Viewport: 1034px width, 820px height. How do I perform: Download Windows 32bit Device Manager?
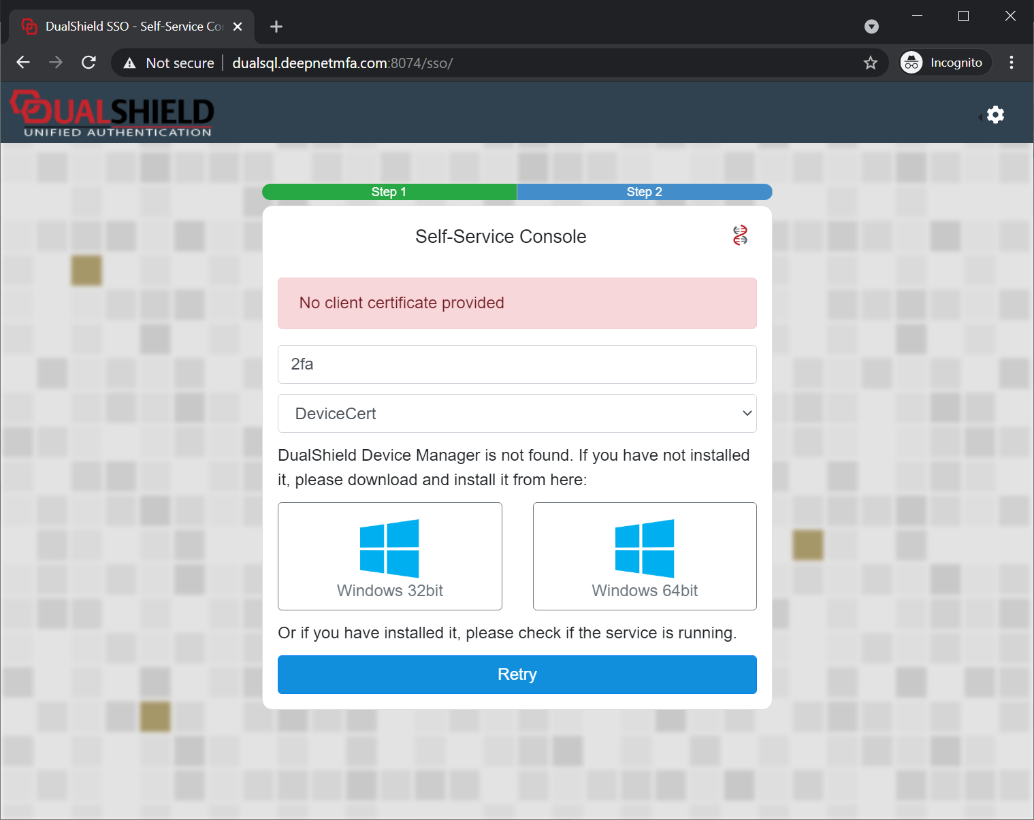(390, 556)
